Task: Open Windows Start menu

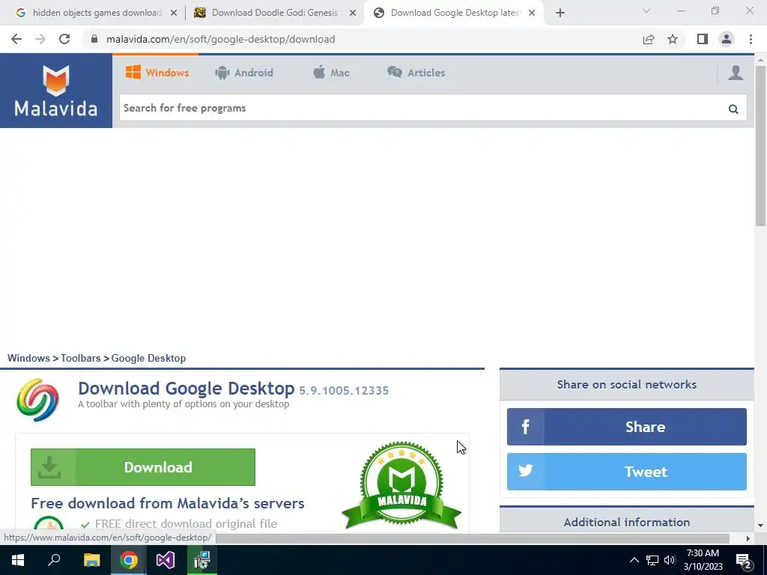Action: [x=18, y=560]
